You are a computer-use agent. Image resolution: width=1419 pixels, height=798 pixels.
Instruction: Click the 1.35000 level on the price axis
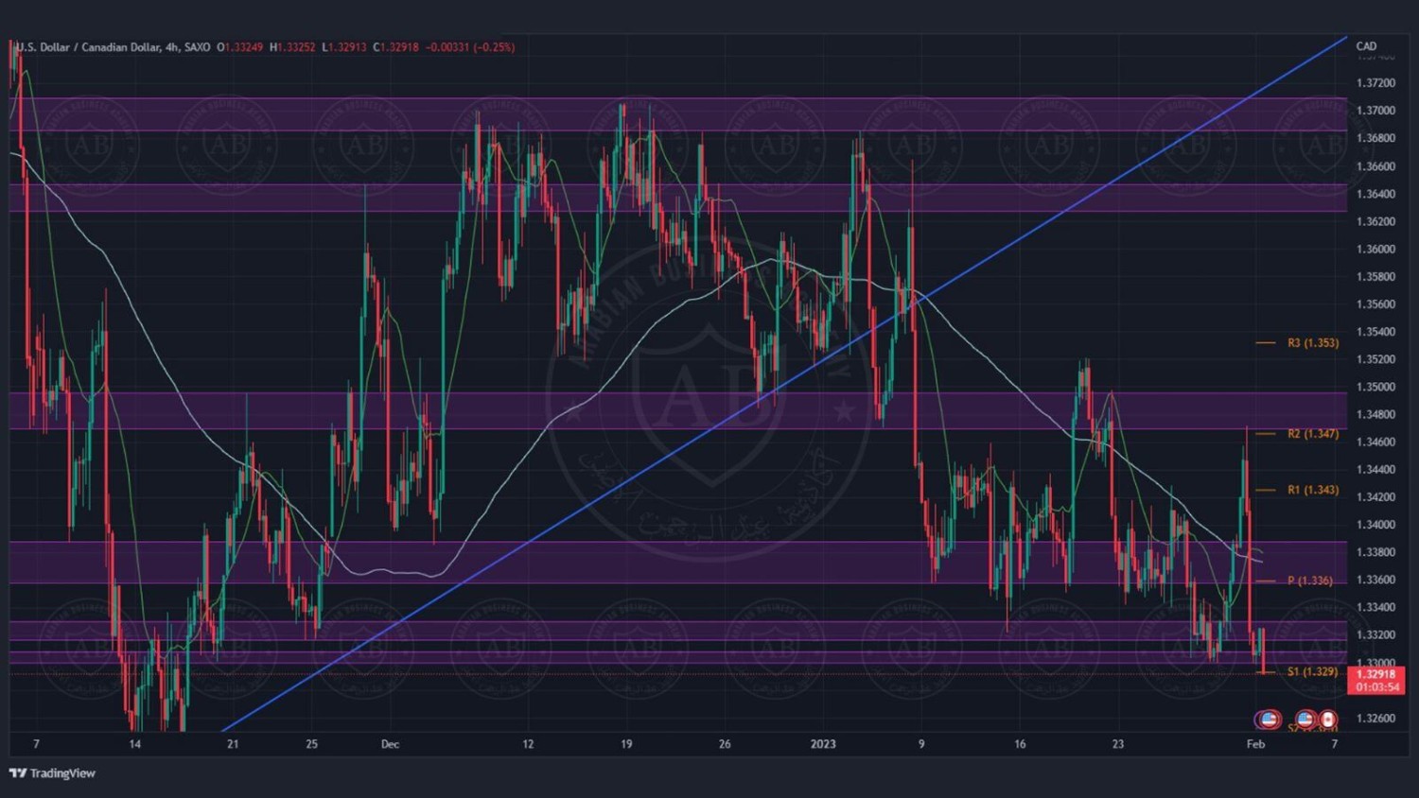tap(1375, 387)
